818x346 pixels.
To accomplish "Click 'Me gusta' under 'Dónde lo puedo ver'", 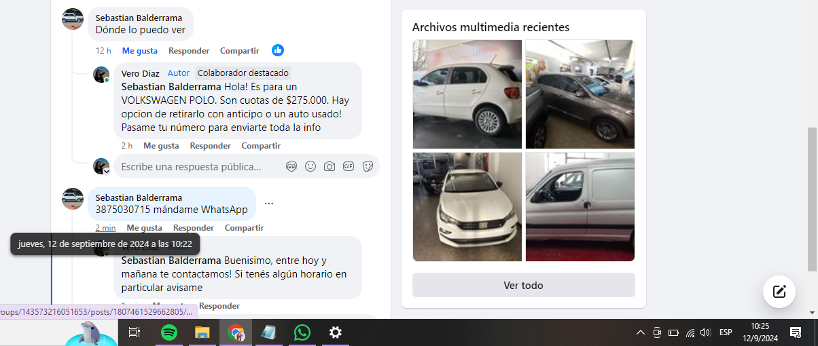I will [140, 51].
